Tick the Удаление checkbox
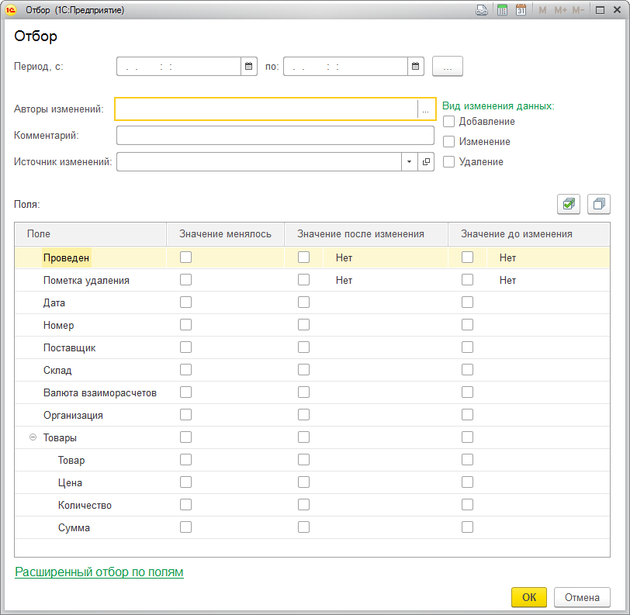Viewport: 630px width, 615px height. (448, 162)
